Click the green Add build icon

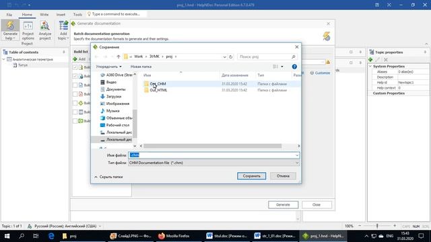(75, 59)
